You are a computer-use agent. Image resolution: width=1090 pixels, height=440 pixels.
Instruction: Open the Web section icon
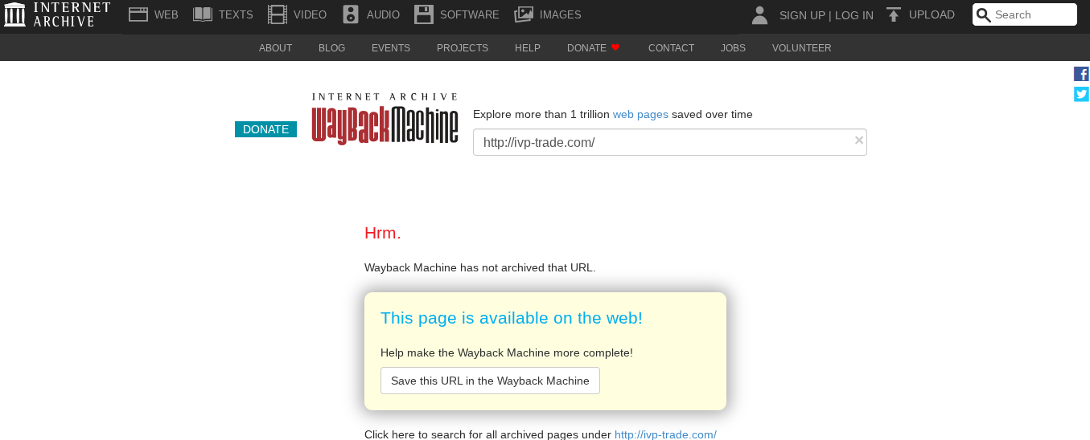138,14
